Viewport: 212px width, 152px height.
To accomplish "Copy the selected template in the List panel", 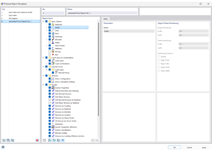I will point(8,140).
